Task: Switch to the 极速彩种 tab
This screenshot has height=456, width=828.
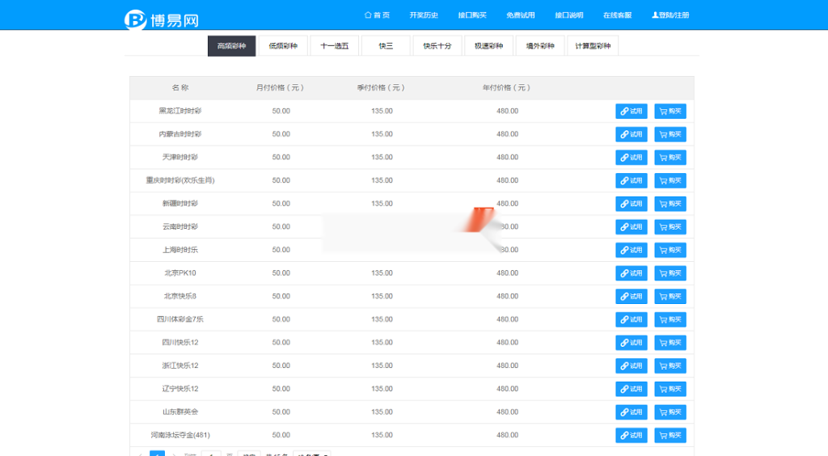Action: pyautogui.click(x=488, y=46)
